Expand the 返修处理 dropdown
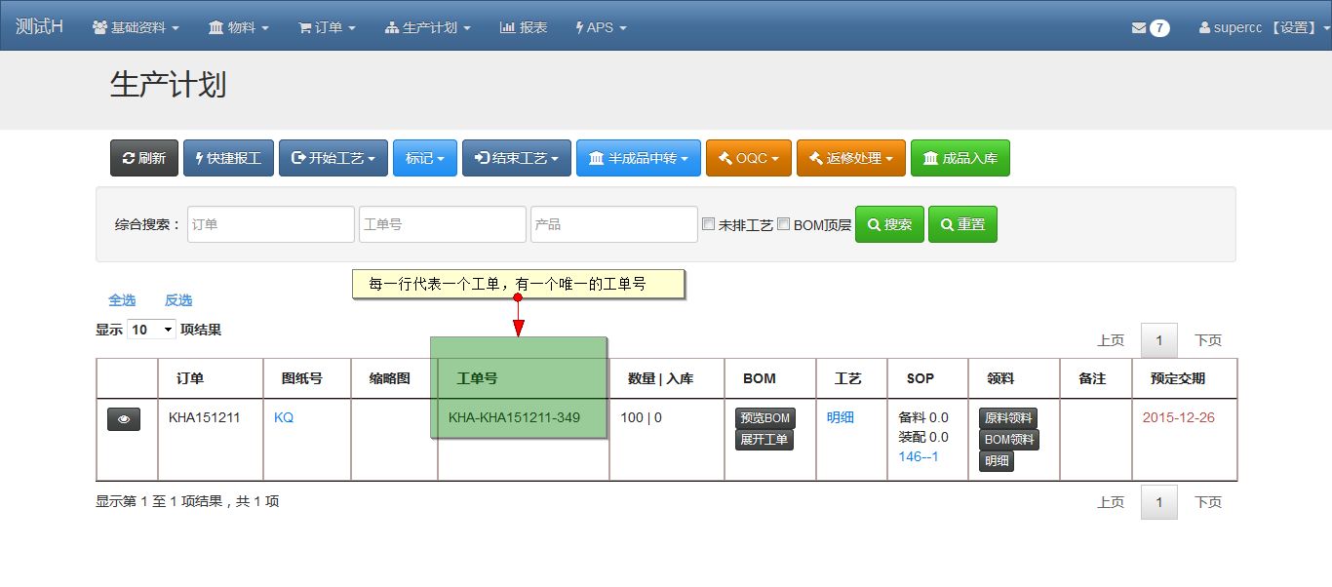Image resolution: width=1332 pixels, height=587 pixels. pos(850,158)
